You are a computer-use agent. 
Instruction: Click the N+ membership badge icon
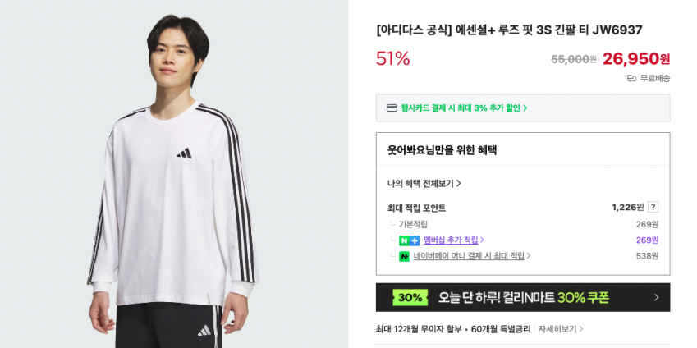click(409, 240)
